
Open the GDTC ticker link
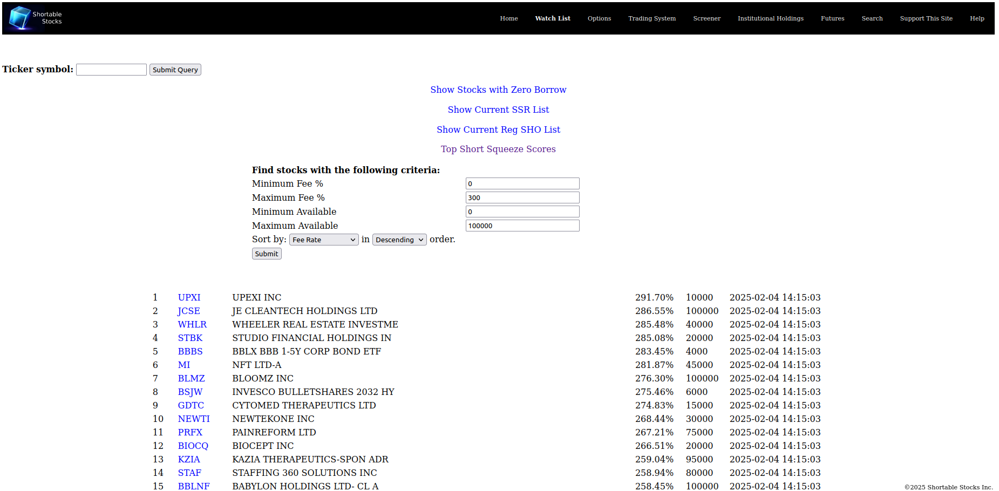pyautogui.click(x=191, y=405)
